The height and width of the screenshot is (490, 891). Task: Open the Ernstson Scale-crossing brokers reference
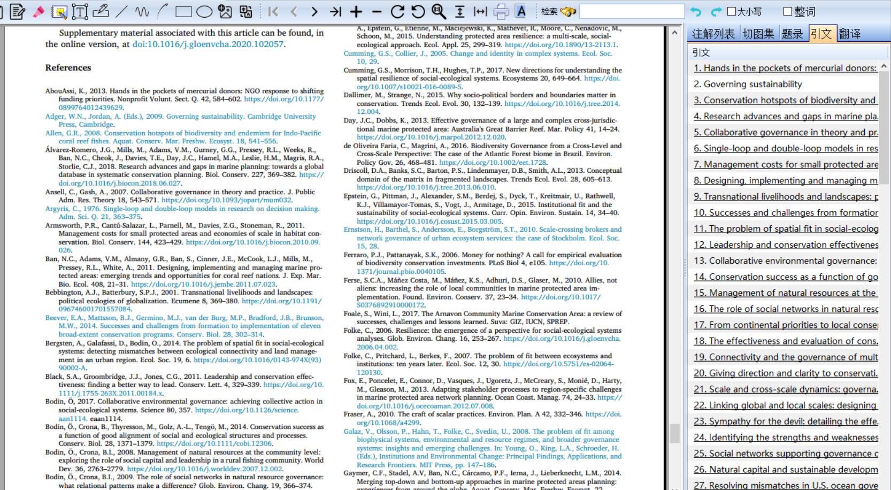pyautogui.click(x=482, y=238)
